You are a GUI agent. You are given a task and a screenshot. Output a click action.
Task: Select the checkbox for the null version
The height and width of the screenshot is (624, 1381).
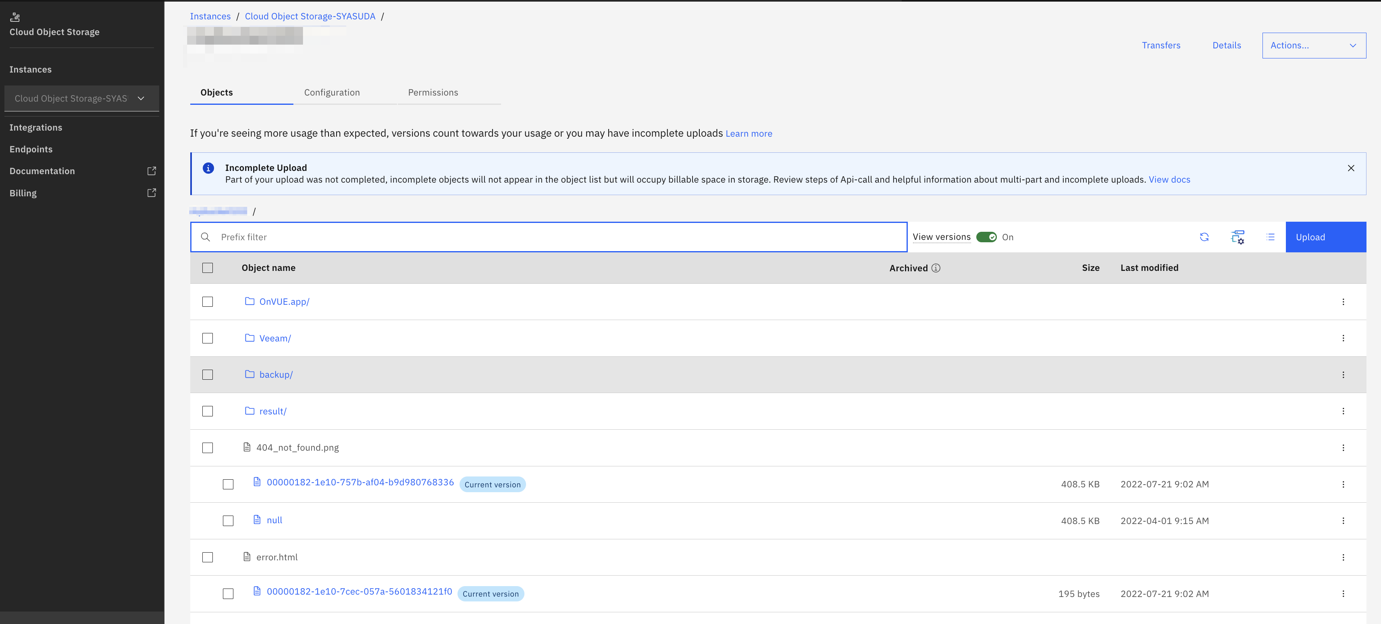[229, 520]
